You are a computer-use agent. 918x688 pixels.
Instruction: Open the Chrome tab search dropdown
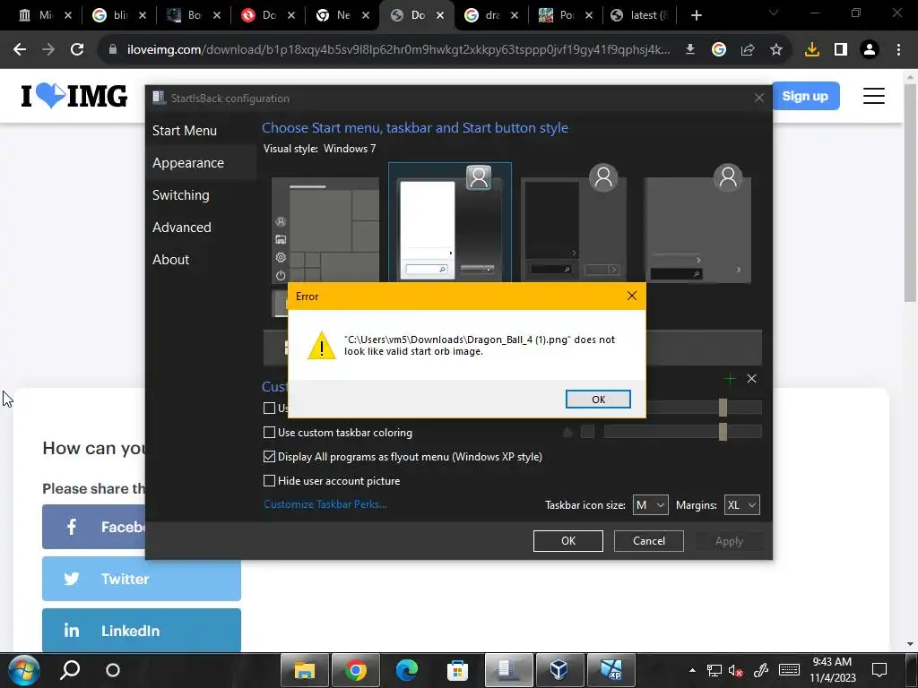(774, 13)
